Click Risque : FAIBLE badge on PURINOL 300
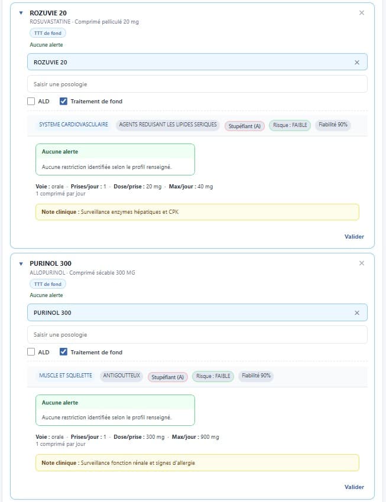 coord(213,376)
